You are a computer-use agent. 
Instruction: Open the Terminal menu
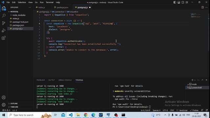point(50,2)
